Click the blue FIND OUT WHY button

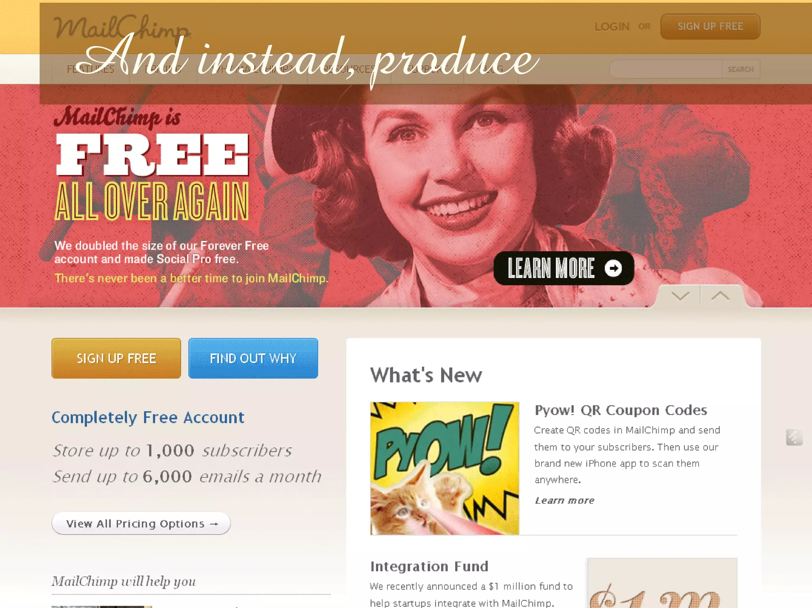coord(253,358)
